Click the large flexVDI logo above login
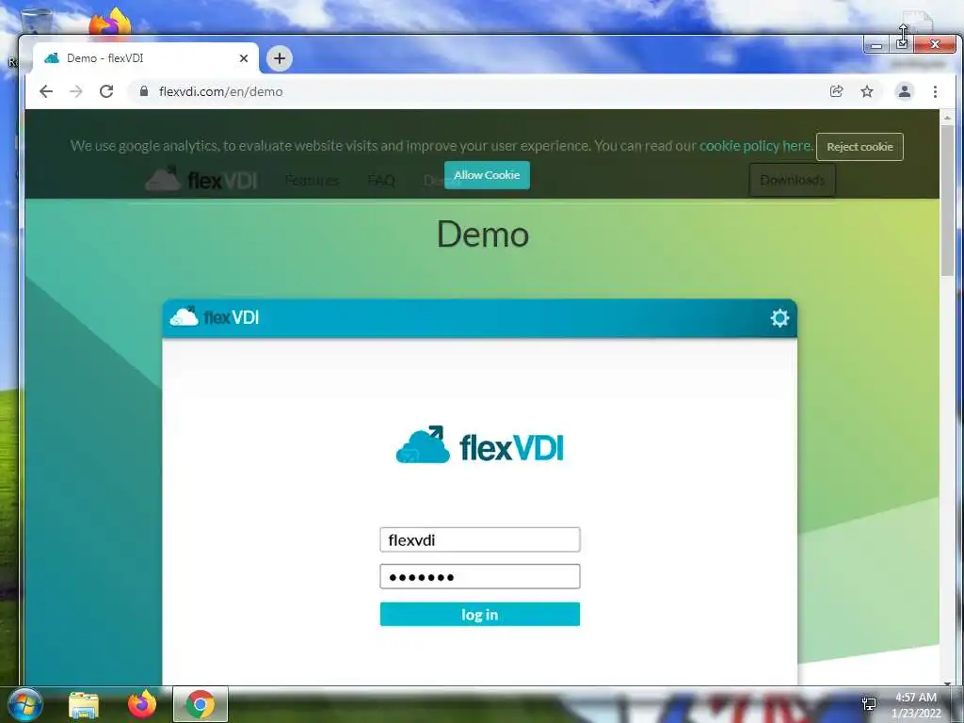The width and height of the screenshot is (964, 723). (x=479, y=445)
